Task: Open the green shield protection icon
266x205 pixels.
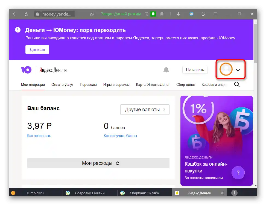Action: [153, 14]
